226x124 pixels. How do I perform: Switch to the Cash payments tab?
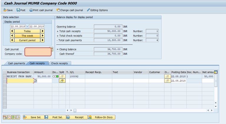pos(17,63)
